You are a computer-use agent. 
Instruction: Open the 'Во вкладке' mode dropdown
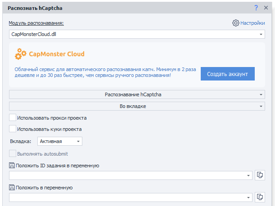coord(261,106)
